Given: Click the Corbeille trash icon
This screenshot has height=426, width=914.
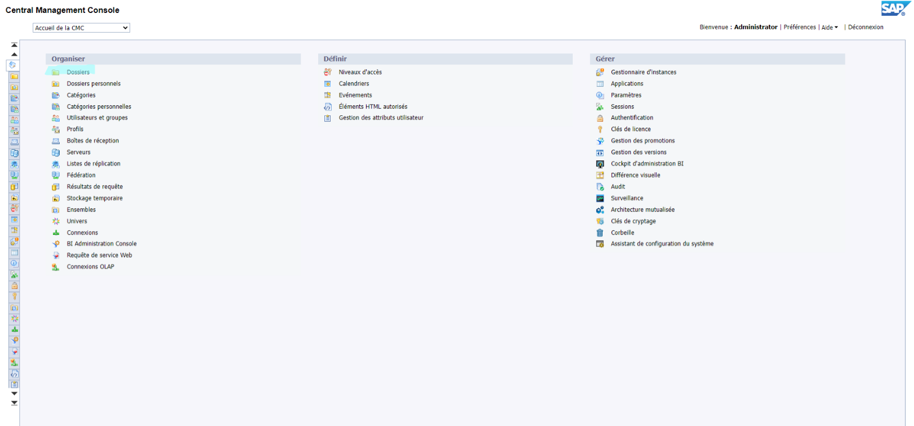Looking at the screenshot, I should [x=600, y=233].
